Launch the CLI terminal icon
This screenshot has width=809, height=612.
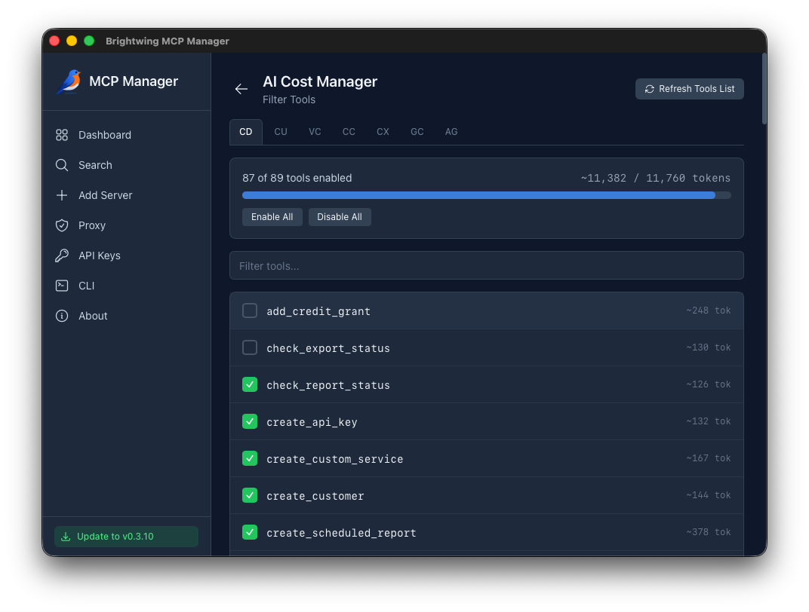pyautogui.click(x=61, y=286)
